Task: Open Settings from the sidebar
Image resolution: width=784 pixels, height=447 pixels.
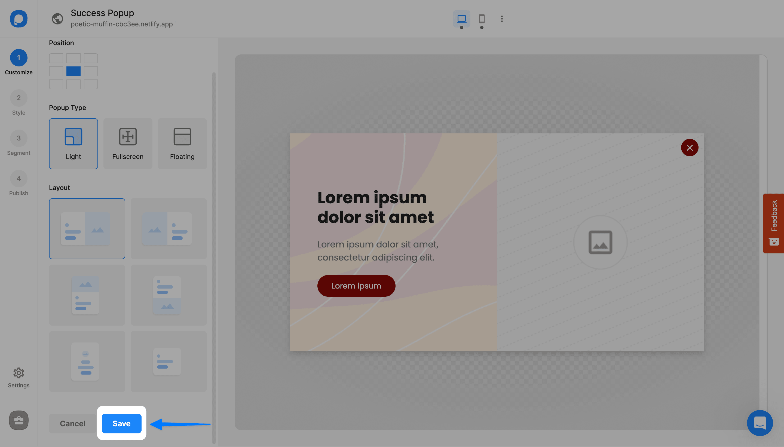Action: 19,377
